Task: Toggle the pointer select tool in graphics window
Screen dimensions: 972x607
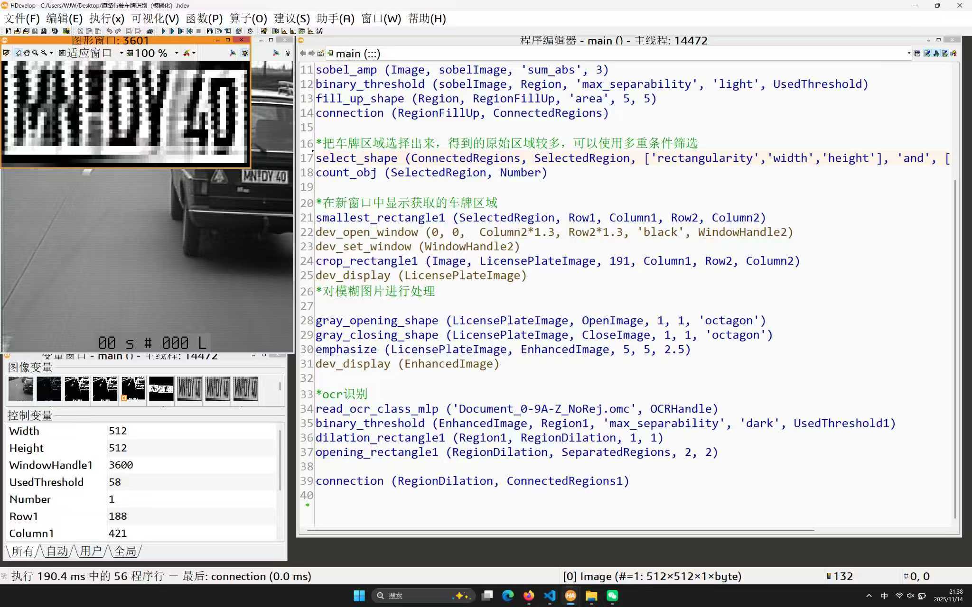Action: click(x=18, y=53)
